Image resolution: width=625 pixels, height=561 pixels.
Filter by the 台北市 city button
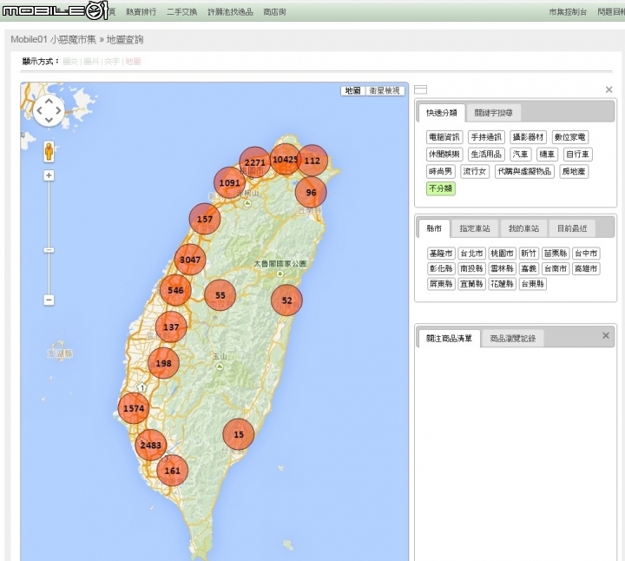470,253
